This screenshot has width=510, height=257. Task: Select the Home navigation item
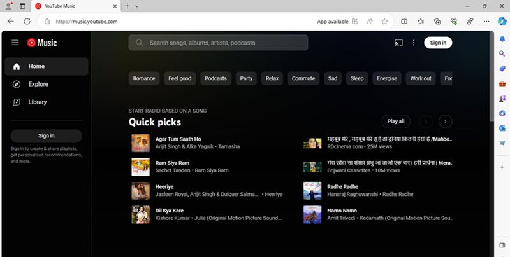(47, 67)
